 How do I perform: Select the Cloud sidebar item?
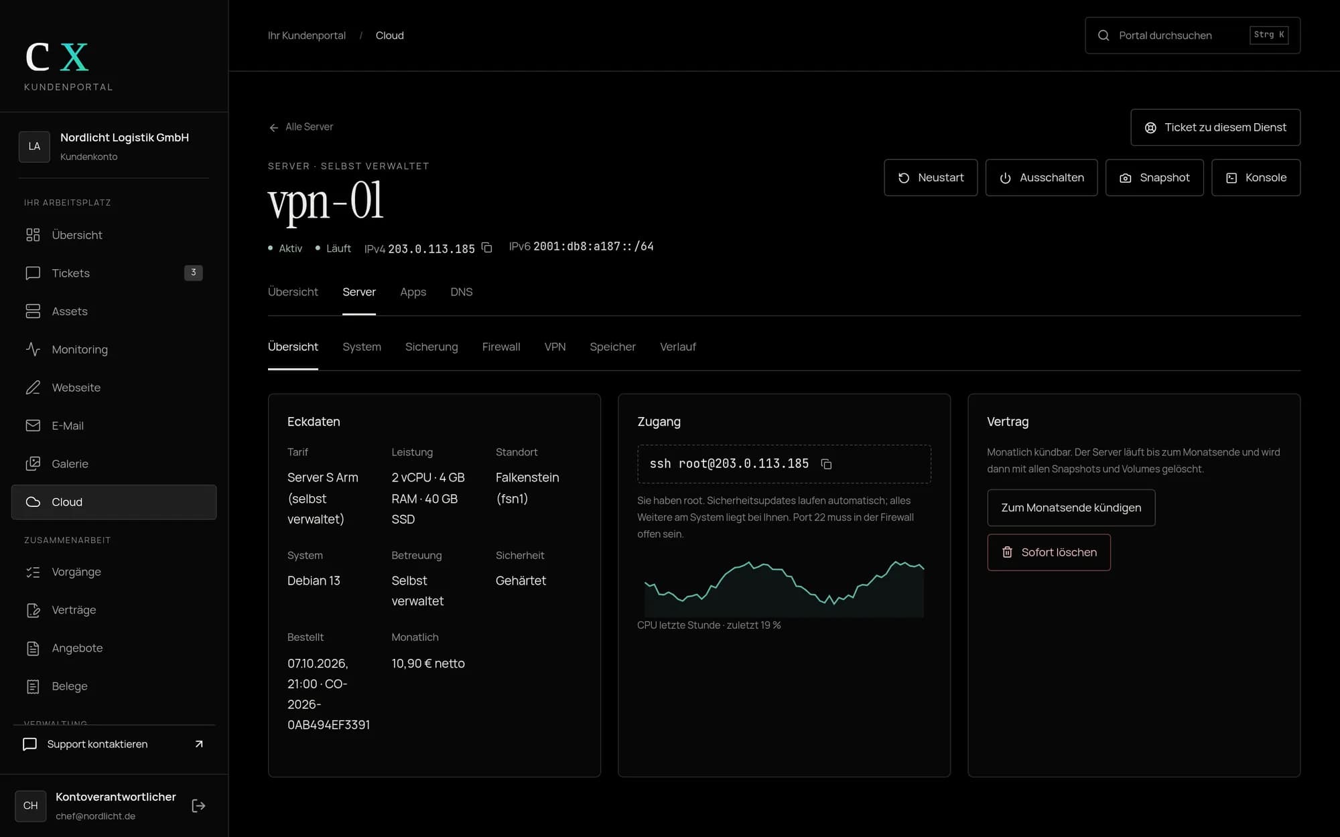(x=114, y=502)
